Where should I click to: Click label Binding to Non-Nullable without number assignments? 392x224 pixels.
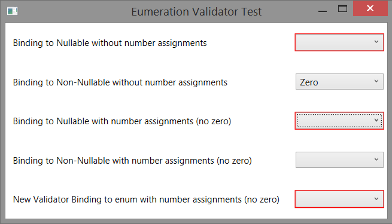click(120, 82)
